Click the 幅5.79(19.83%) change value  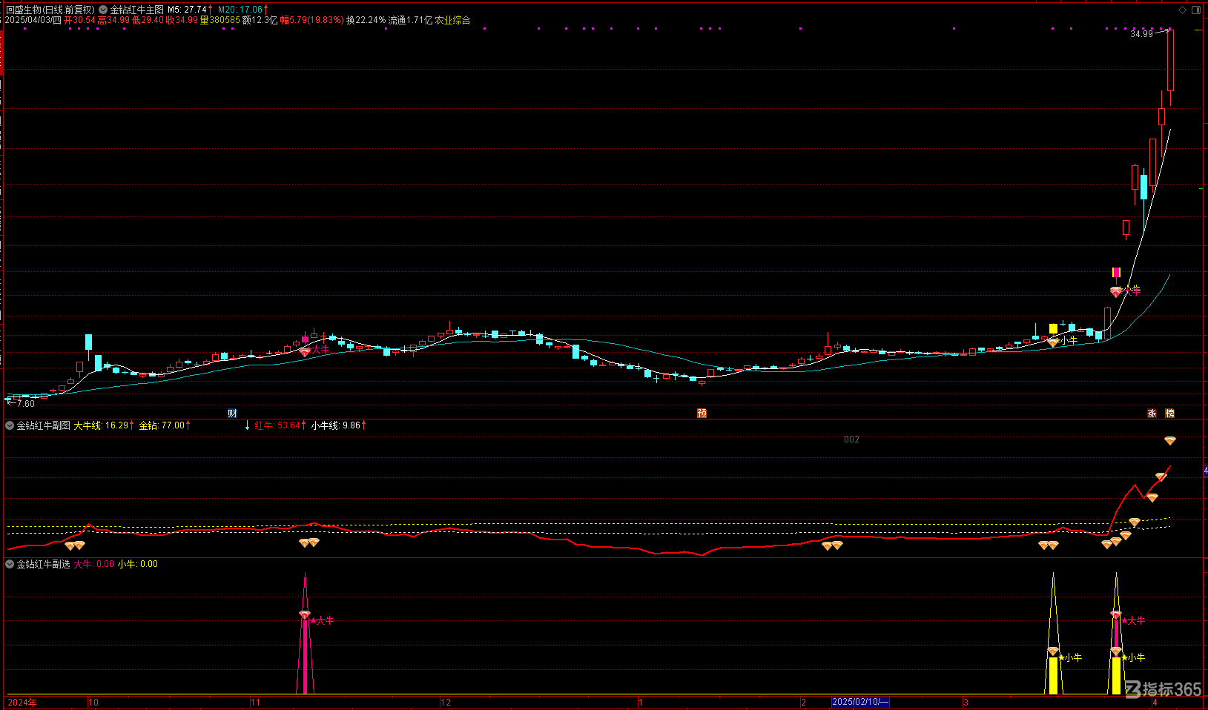pyautogui.click(x=312, y=20)
